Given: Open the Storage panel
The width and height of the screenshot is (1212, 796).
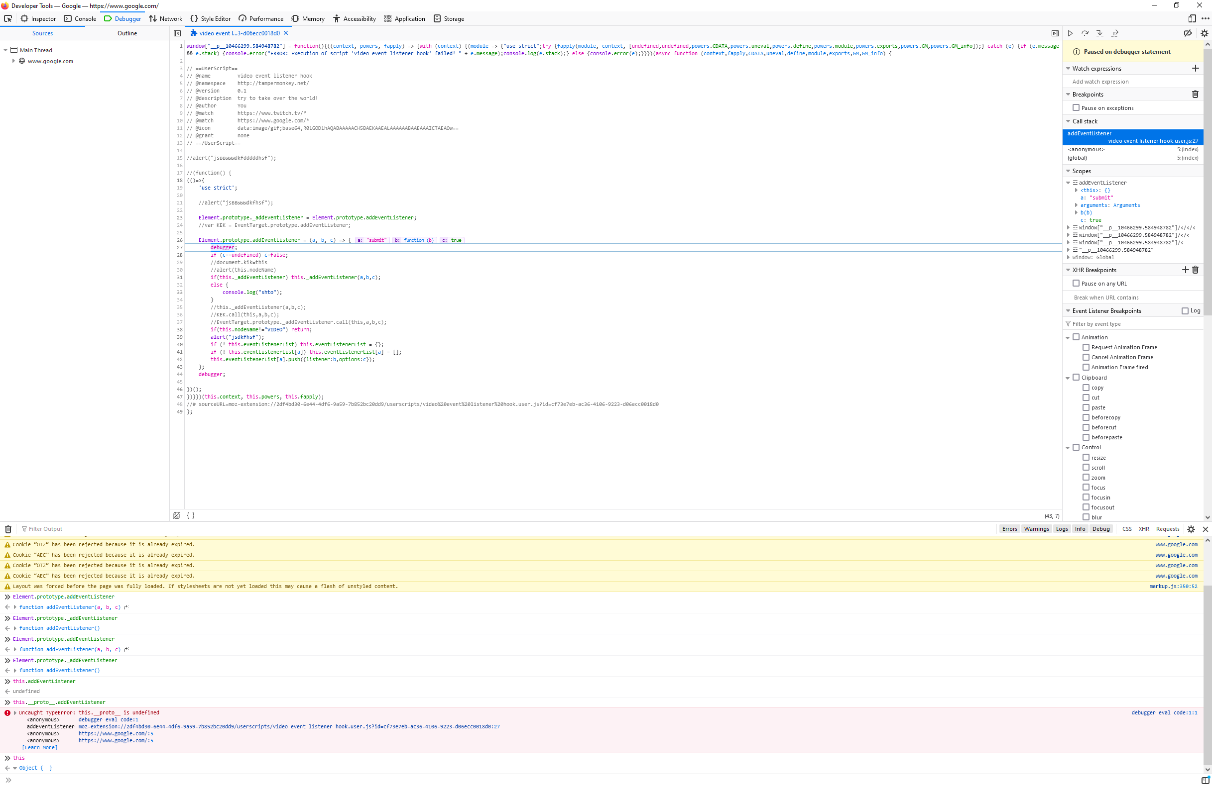Looking at the screenshot, I should 449,18.
